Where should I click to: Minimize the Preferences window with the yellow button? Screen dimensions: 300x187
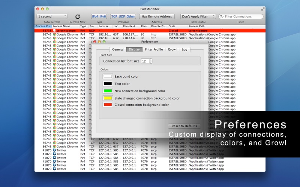(99, 42)
